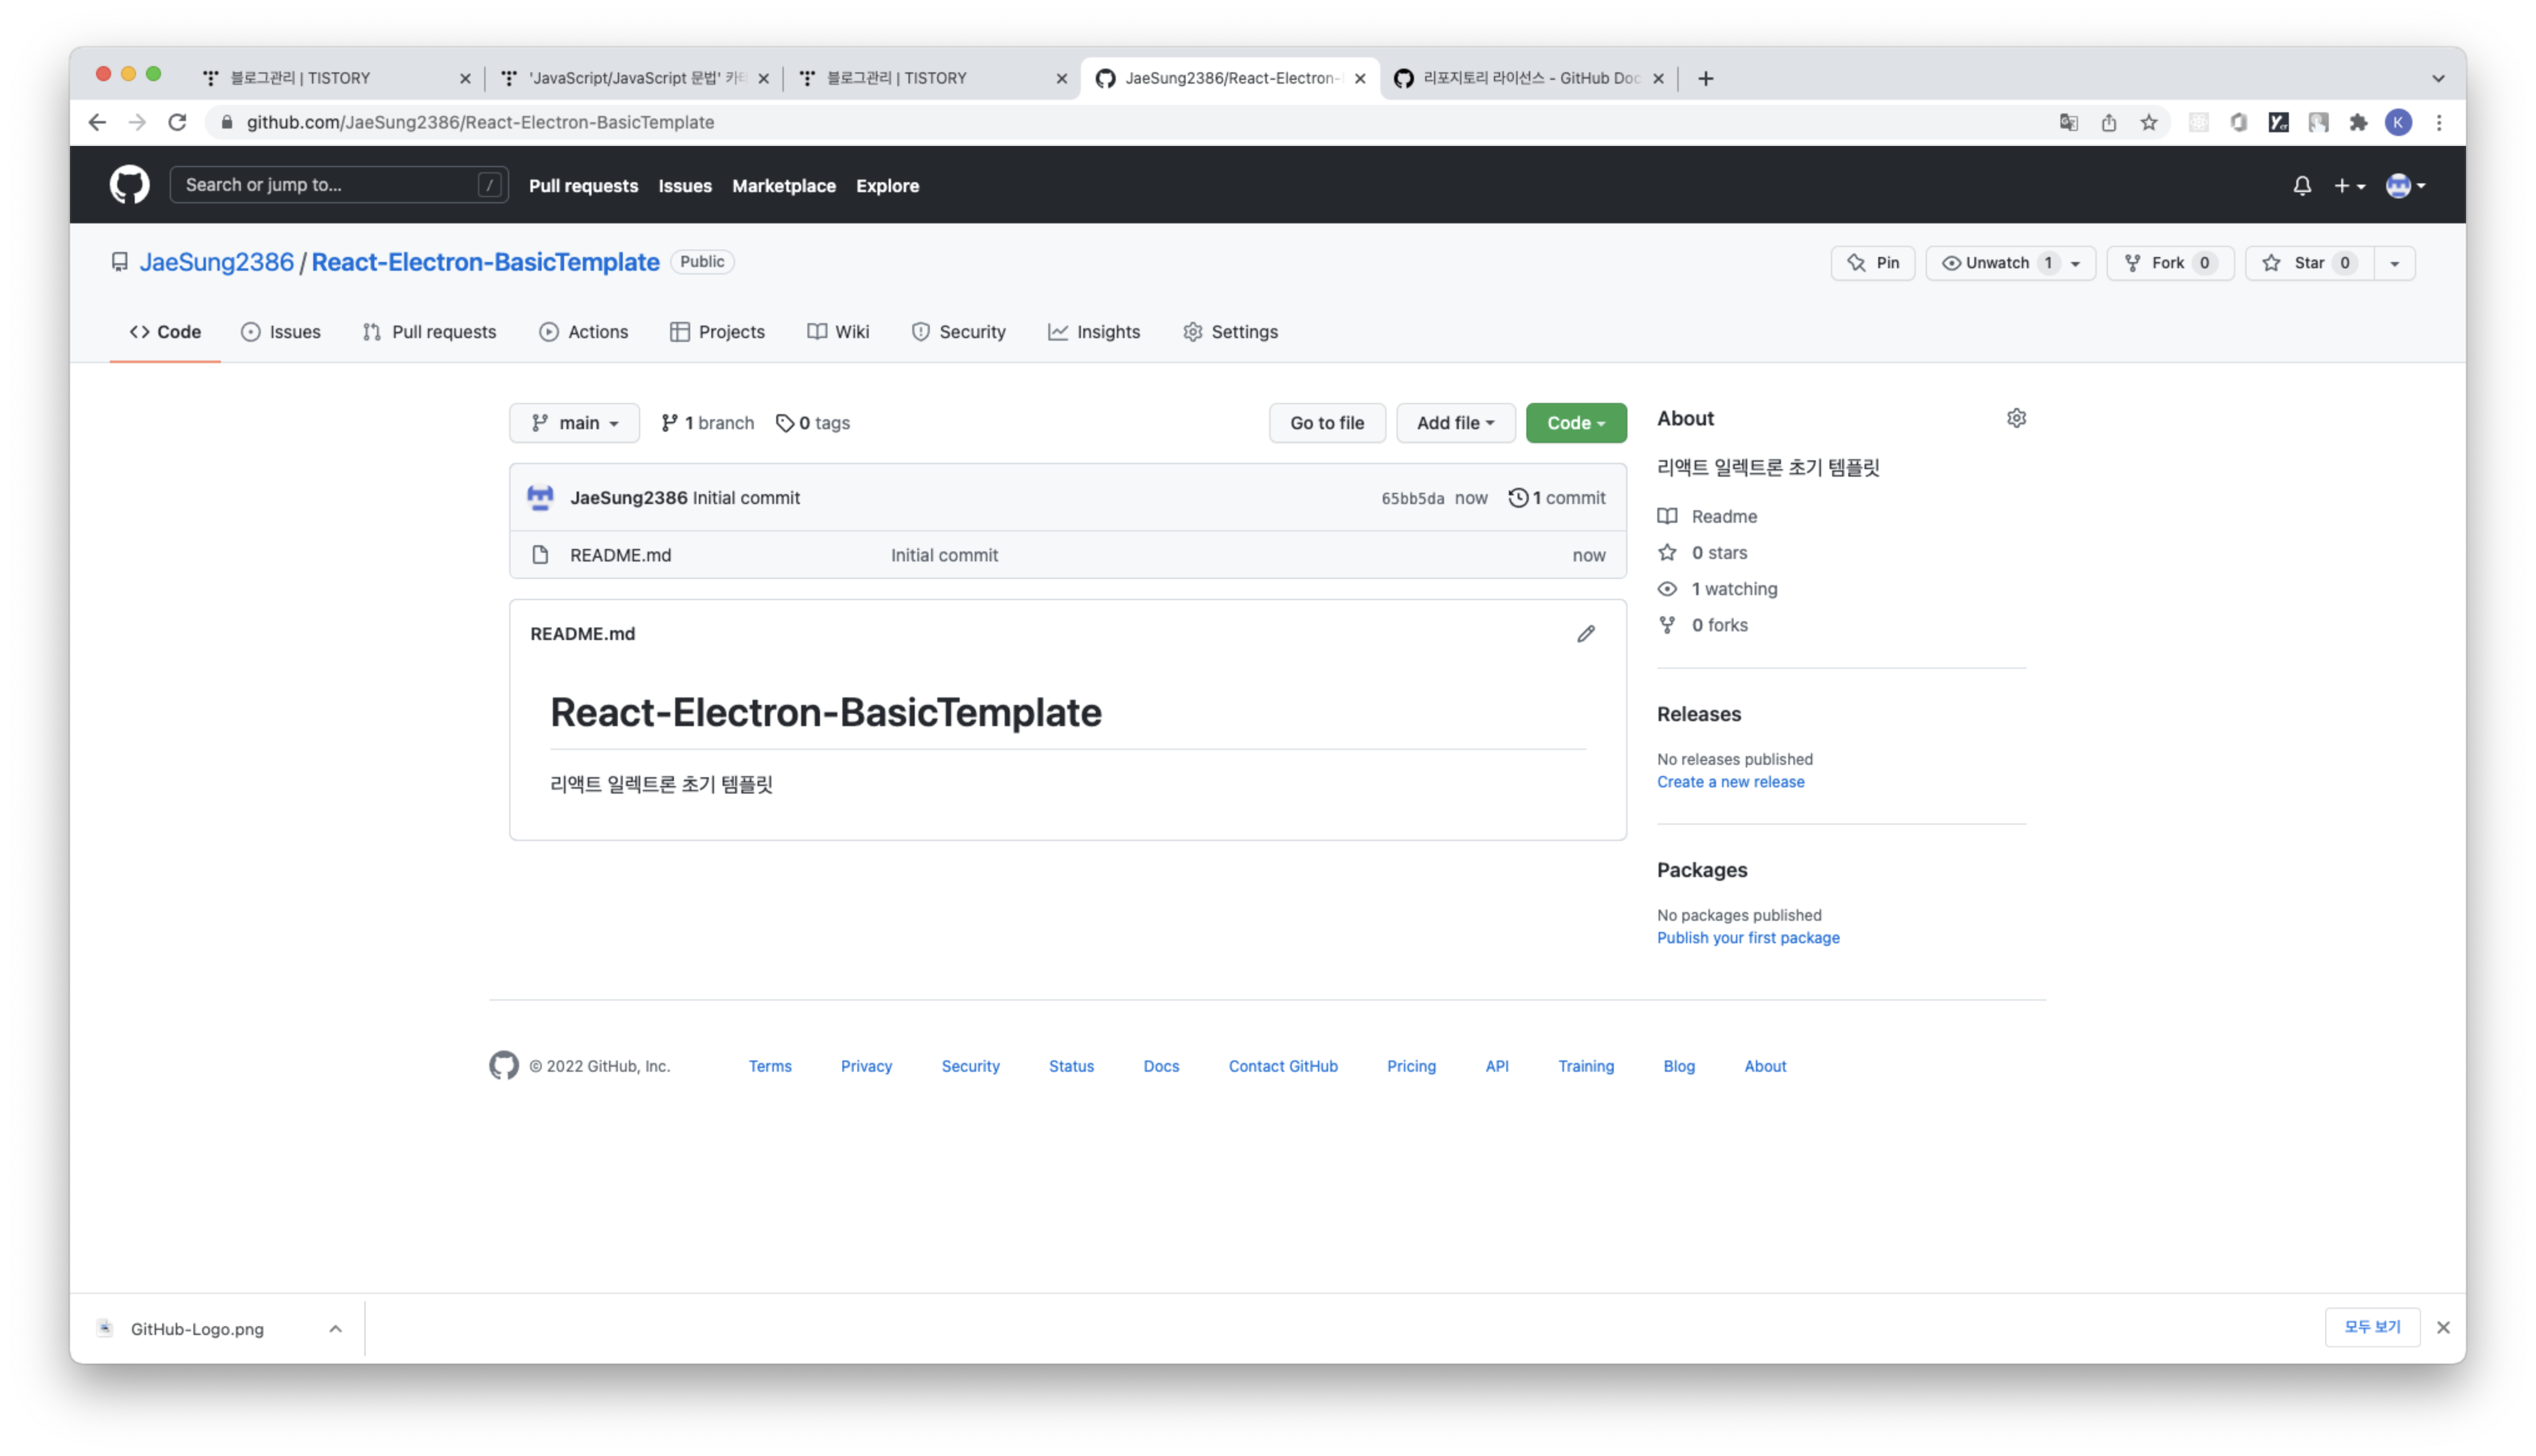The image size is (2536, 1456).
Task: Click the GitHub Octocat logo in header
Action: click(129, 185)
